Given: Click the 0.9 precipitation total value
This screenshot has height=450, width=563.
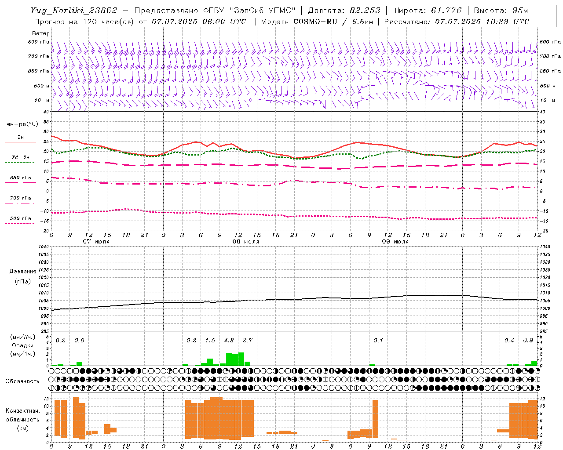Looking at the screenshot, I should [x=528, y=341].
